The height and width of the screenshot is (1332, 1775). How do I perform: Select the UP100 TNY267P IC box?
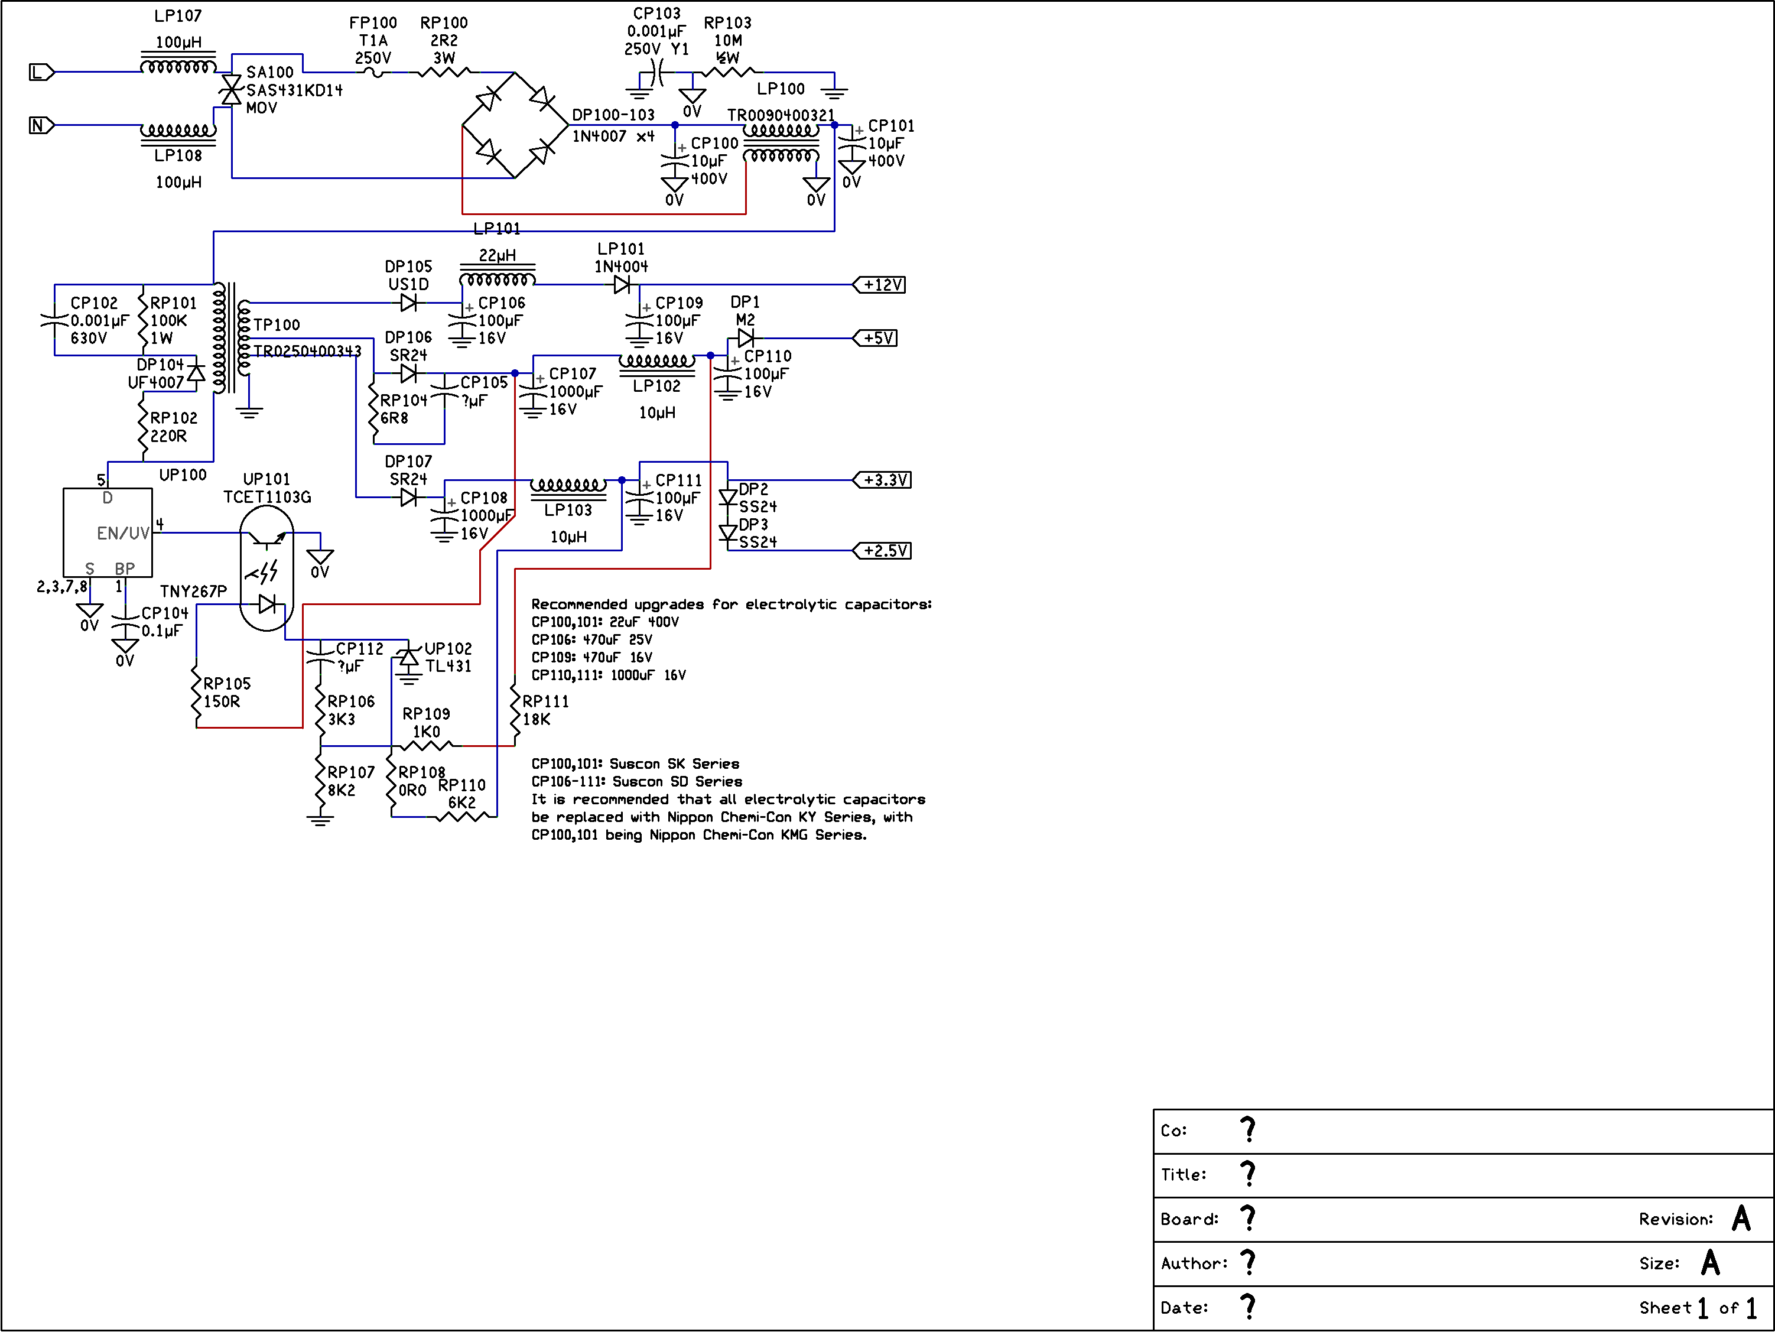coord(108,532)
